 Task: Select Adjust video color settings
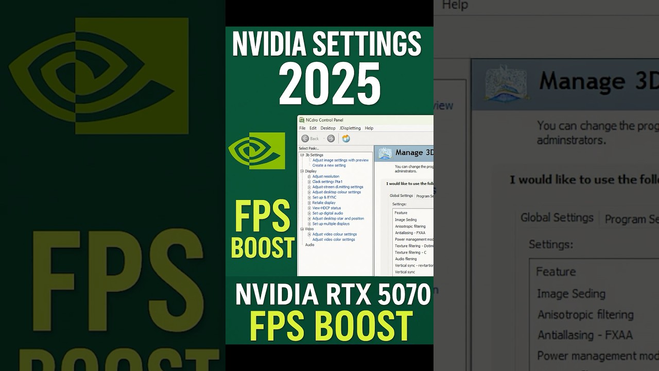(x=334, y=240)
